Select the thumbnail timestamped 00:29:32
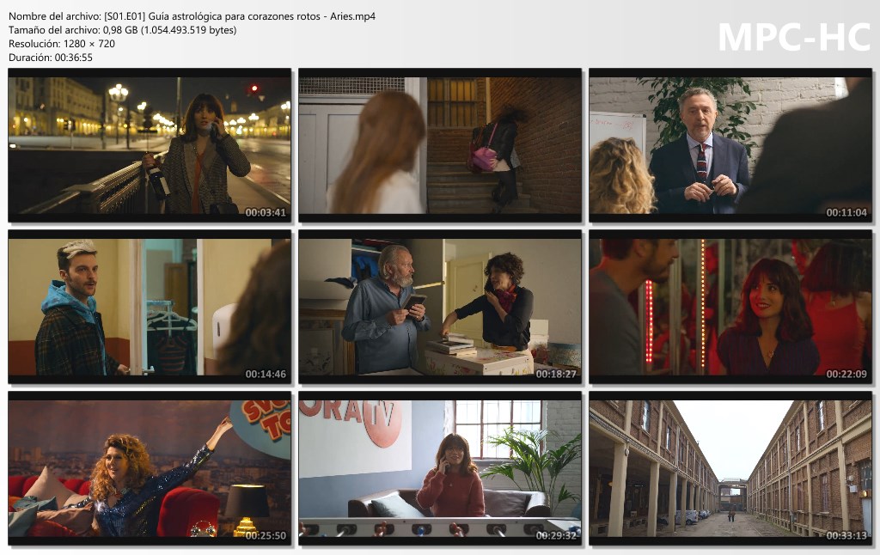The width and height of the screenshot is (880, 555). tap(440, 468)
